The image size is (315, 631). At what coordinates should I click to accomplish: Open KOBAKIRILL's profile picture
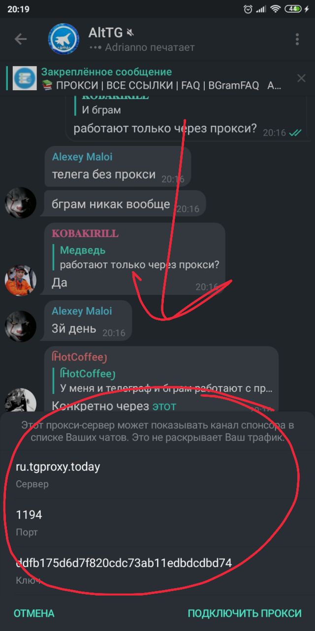(21, 280)
